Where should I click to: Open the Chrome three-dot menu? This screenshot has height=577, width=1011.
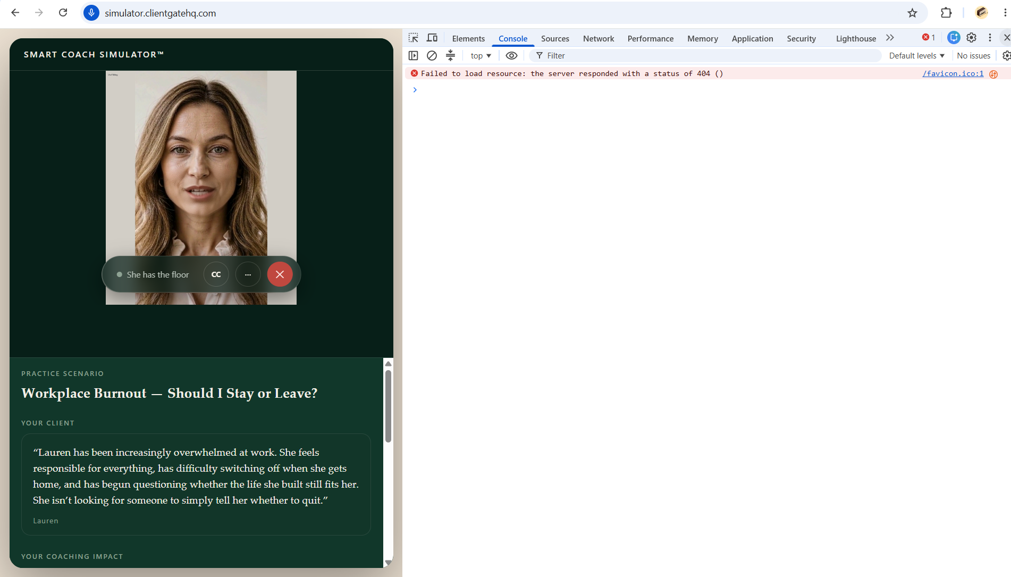coord(1005,13)
